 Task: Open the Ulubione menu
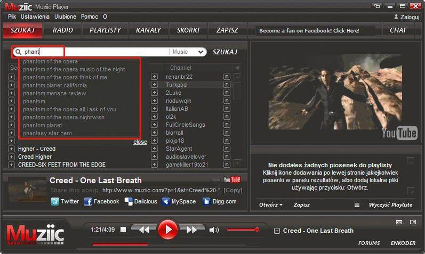(x=65, y=17)
